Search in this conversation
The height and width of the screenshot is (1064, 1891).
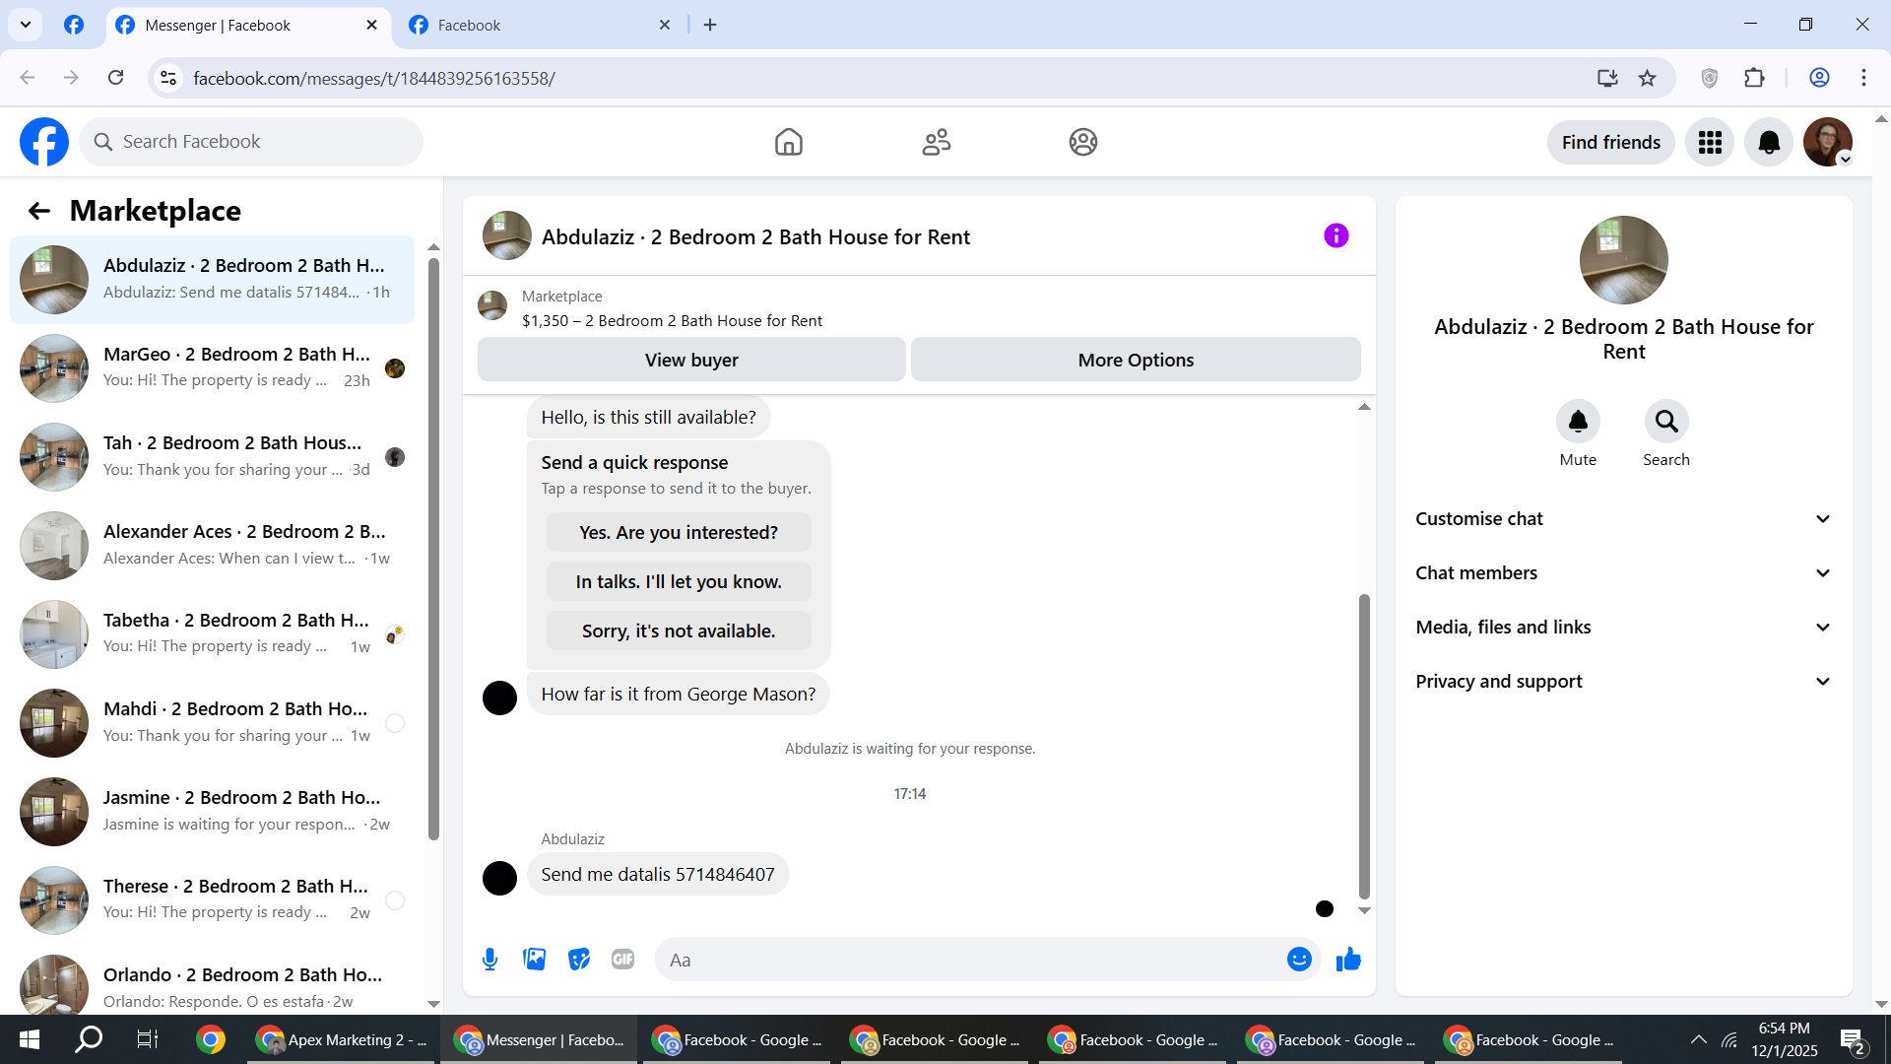click(1666, 422)
